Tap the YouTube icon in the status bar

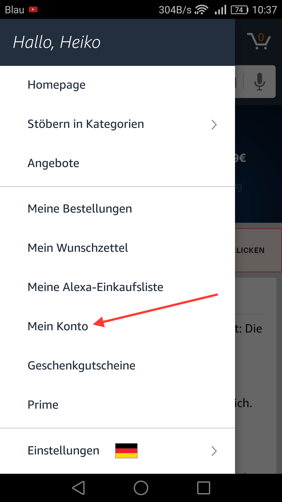(33, 9)
